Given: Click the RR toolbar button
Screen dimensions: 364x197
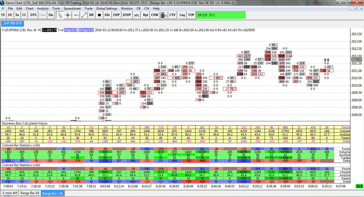Looking at the screenshot, I should [91, 15].
